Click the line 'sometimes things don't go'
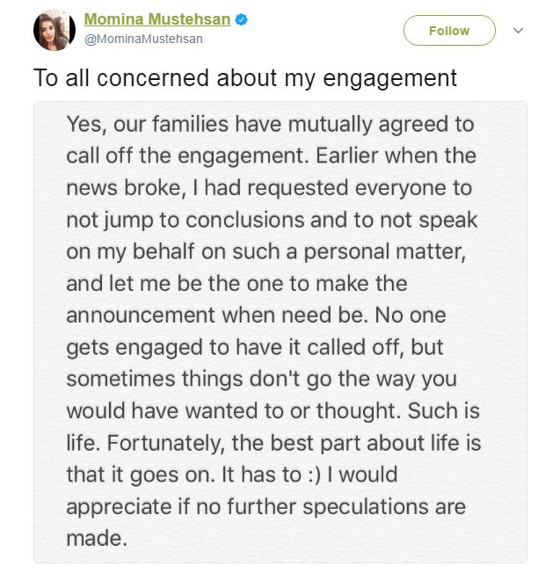The width and height of the screenshot is (560, 566). [262, 380]
